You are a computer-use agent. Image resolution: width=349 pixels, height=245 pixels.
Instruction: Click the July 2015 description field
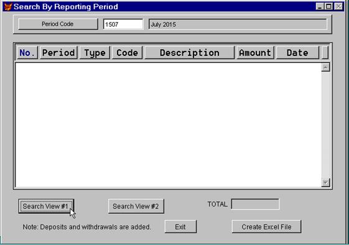238,24
